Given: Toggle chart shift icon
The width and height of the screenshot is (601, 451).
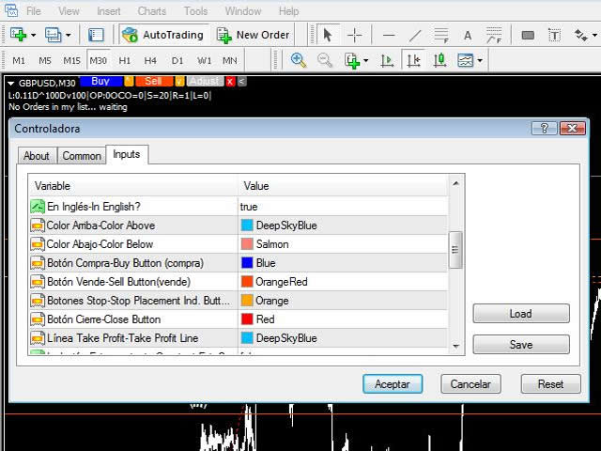Looking at the screenshot, I should coord(413,60).
